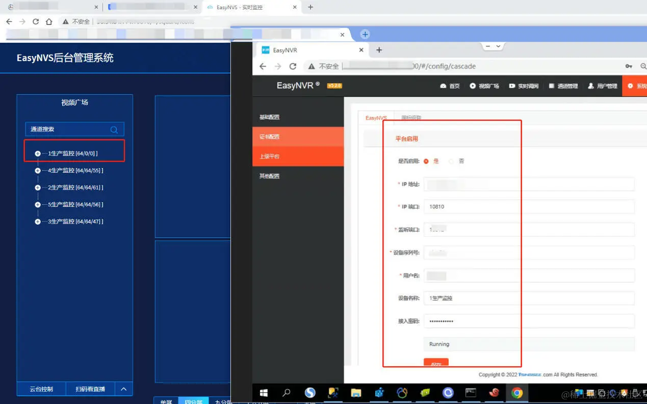Focus the 通道搜索 search field
The height and width of the screenshot is (404, 647).
point(74,129)
